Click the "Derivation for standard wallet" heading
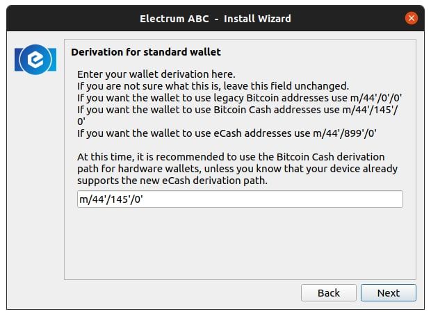Image resolution: width=431 pixels, height=316 pixels. [x=146, y=51]
